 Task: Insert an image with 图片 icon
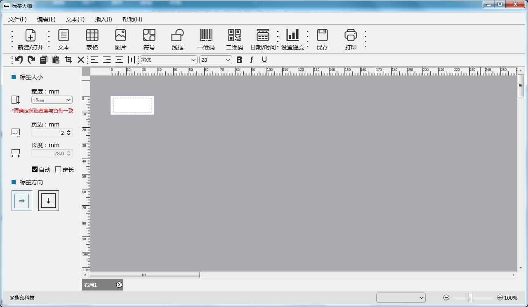[120, 35]
